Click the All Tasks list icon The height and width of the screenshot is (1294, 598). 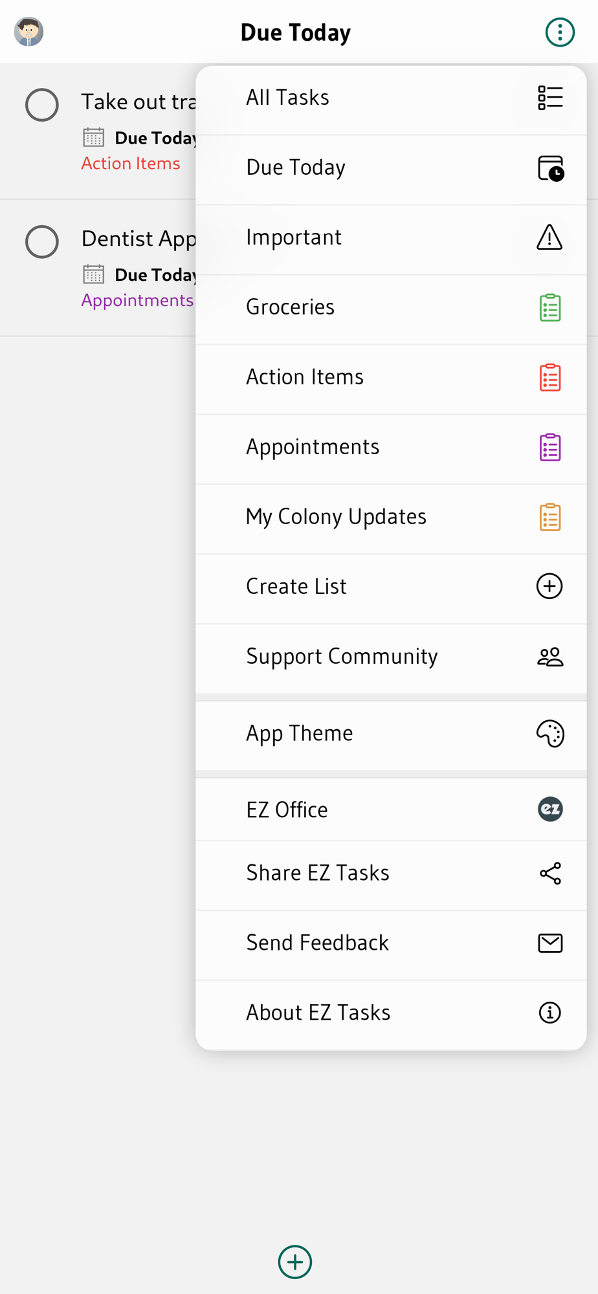pos(550,98)
